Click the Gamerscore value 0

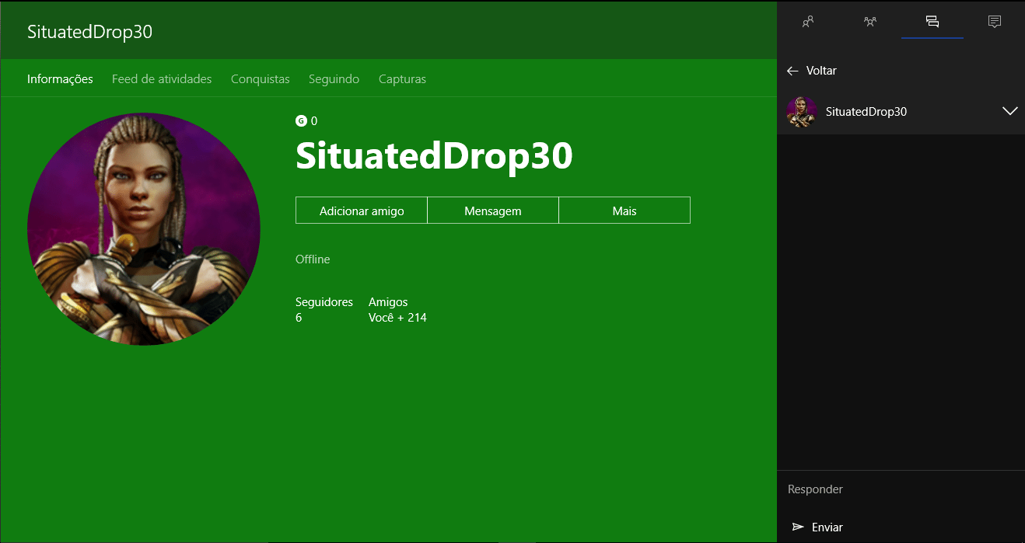coord(314,120)
